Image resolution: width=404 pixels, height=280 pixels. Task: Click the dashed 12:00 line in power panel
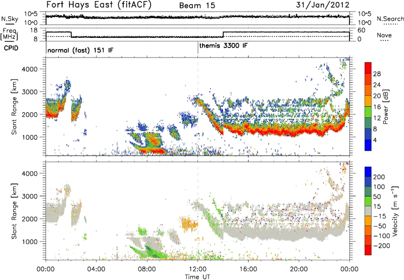click(x=197, y=107)
